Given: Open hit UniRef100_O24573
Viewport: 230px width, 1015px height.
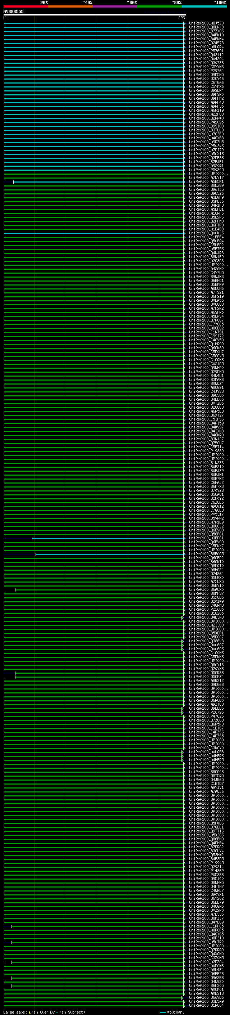Looking at the screenshot, I should click(206, 43).
